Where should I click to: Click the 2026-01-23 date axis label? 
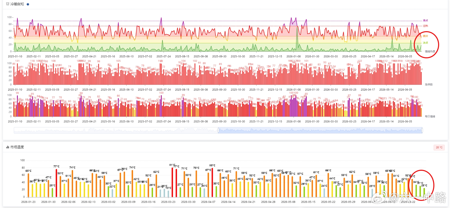(28, 202)
